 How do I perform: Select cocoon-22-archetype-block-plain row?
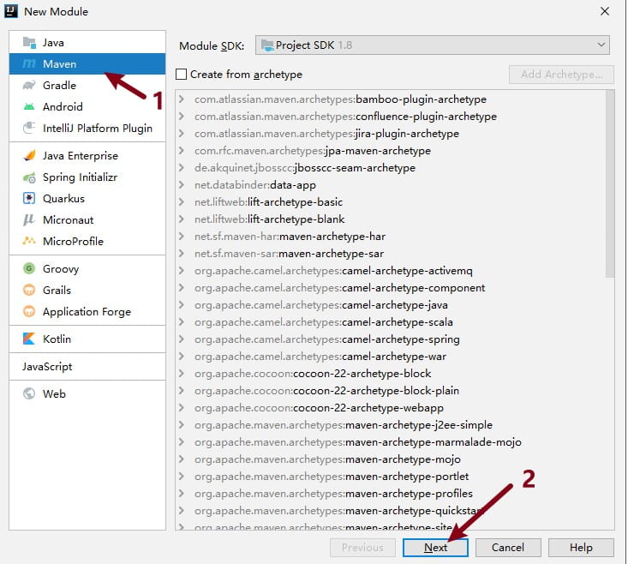pos(391,391)
